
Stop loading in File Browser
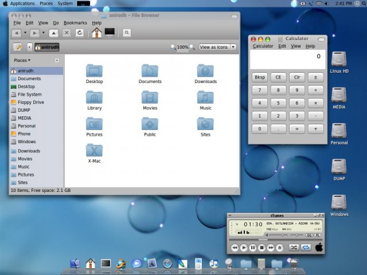click(x=67, y=33)
